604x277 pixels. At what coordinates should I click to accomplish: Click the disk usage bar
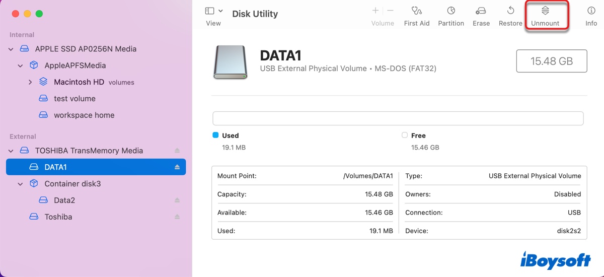398,118
